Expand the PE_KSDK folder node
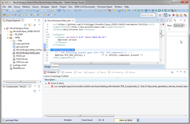The image size is (190, 124). pyautogui.click(x=7, y=35)
